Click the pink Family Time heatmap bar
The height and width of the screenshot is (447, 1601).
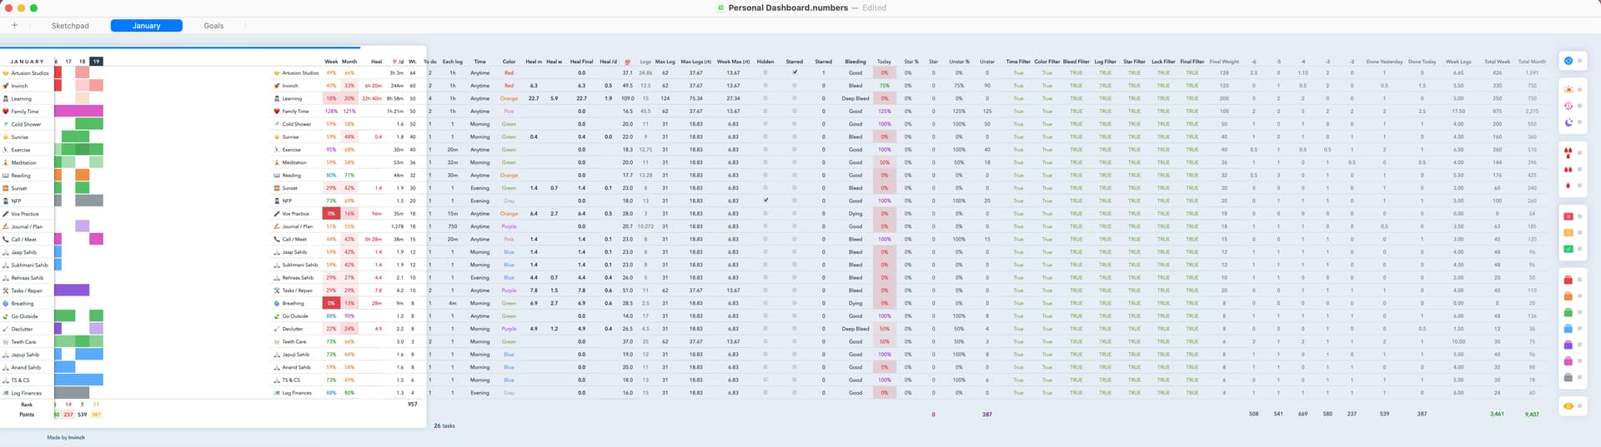pyautogui.click(x=78, y=112)
